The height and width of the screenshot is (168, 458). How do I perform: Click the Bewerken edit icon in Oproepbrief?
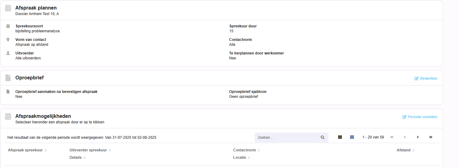[x=416, y=78]
